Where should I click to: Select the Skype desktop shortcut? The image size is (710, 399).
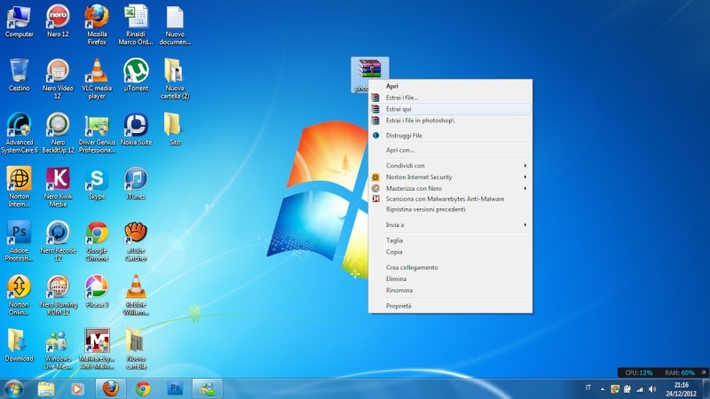[x=97, y=184]
